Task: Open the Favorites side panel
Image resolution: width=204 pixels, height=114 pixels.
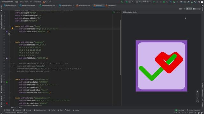Action: coord(1,89)
